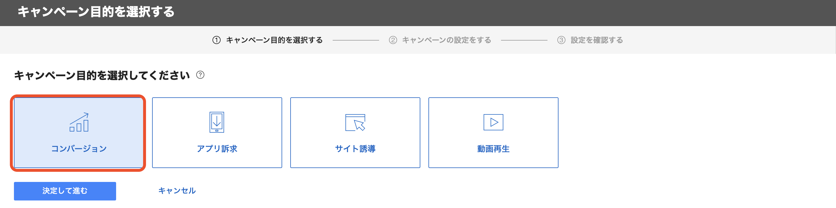
Task: Click step label キャンペーン目的を選択する in stepper
Action: (274, 40)
